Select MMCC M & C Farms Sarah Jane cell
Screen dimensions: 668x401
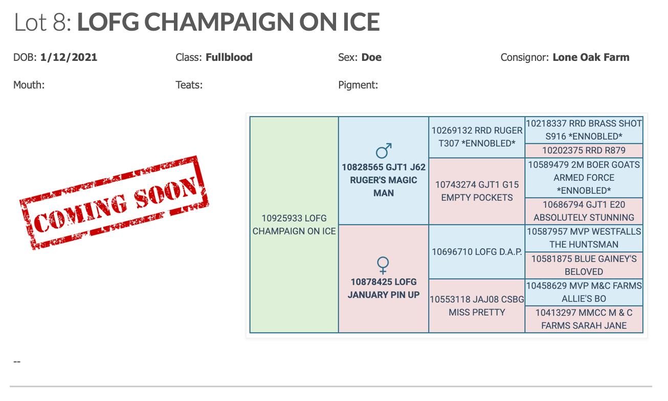coord(584,319)
